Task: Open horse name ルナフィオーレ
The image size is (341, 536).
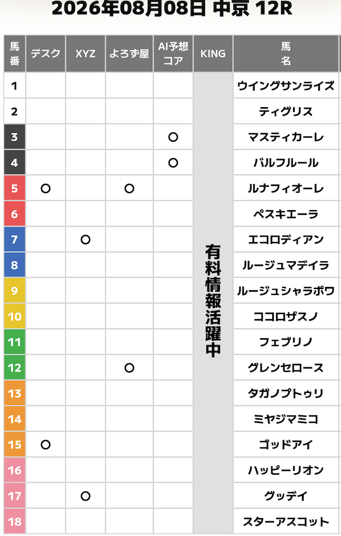Action: point(286,188)
